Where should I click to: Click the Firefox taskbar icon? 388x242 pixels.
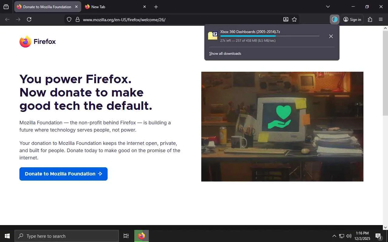tap(142, 236)
